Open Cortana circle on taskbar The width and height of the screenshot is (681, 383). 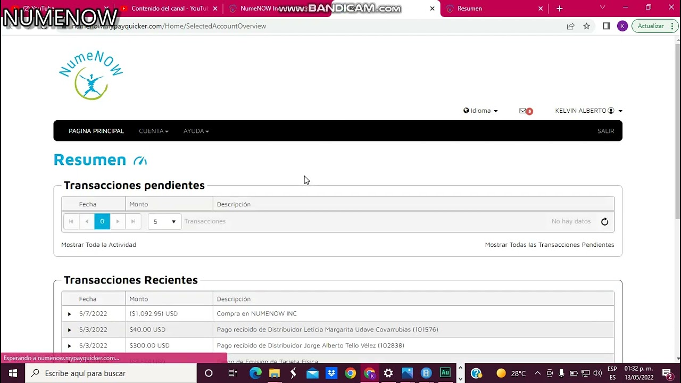pyautogui.click(x=209, y=373)
